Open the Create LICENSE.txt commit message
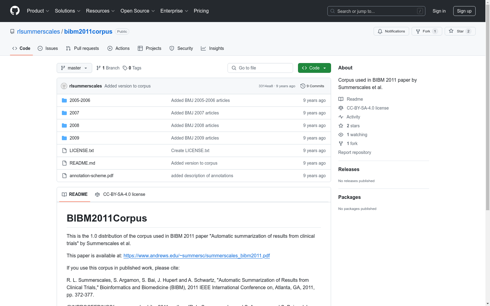490x306 pixels. click(190, 151)
